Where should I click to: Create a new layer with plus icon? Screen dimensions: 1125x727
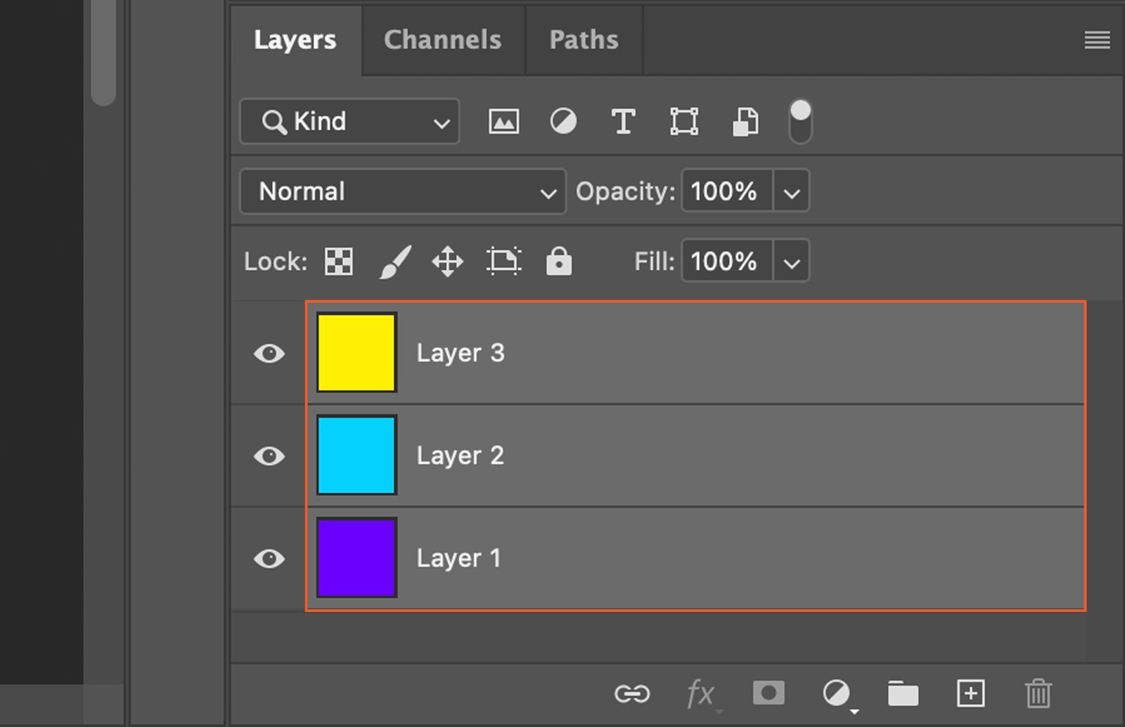[970, 694]
